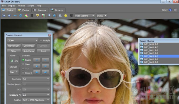The image size is (179, 104).
Task: Click the A/C power indicator icon
Action: (x=12, y=61)
